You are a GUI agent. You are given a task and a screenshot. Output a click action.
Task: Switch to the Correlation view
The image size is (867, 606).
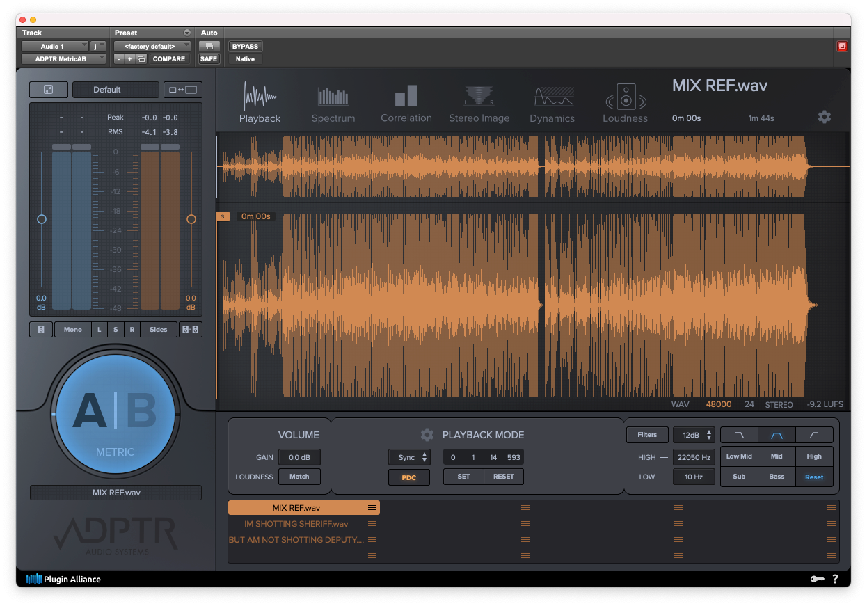406,104
